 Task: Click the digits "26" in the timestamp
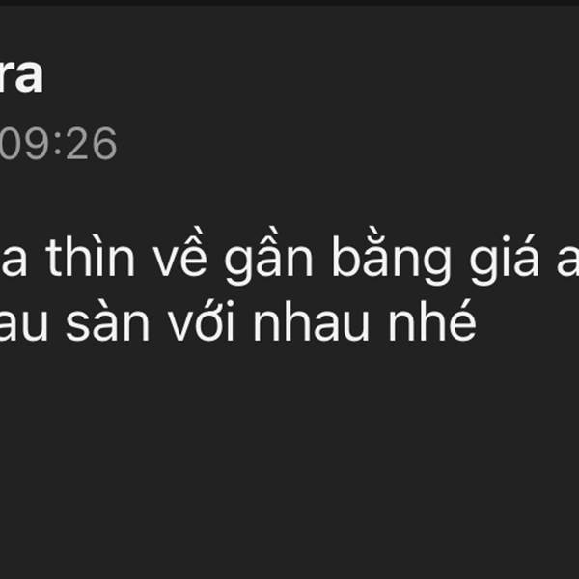point(92,144)
